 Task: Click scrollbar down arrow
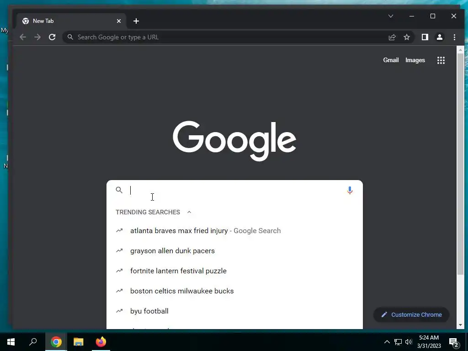(460, 325)
